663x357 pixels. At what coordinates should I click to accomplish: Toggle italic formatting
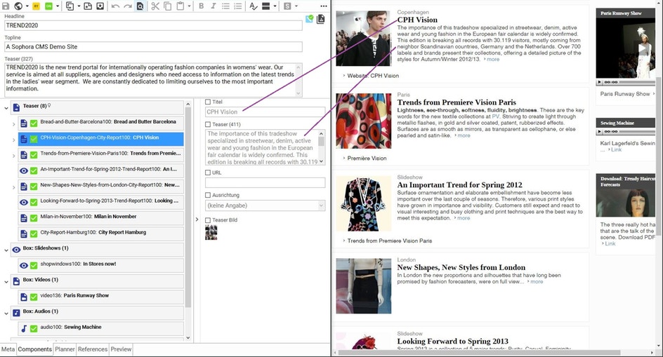(213, 6)
